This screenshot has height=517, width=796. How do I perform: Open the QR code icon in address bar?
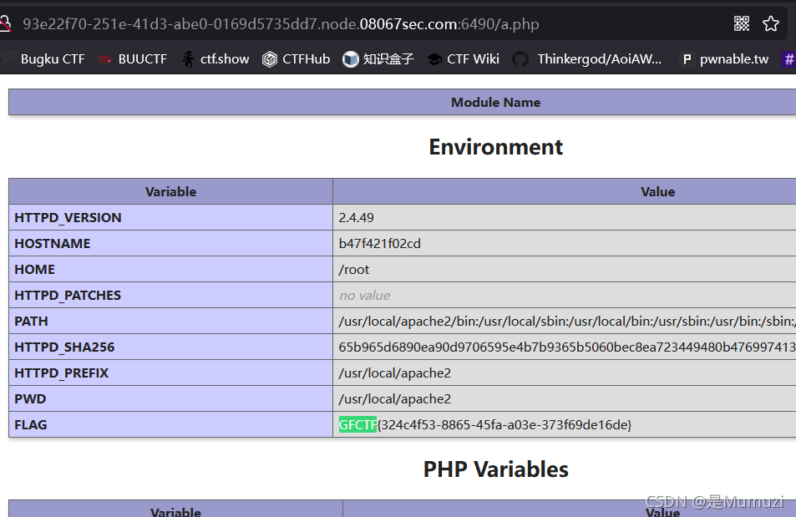tap(742, 23)
